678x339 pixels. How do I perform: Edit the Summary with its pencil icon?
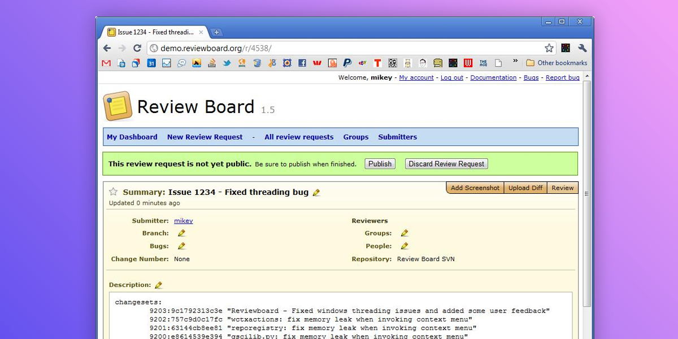[316, 193]
